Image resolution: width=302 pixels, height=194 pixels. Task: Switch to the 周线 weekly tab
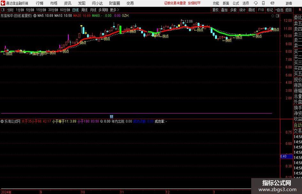click(84, 10)
